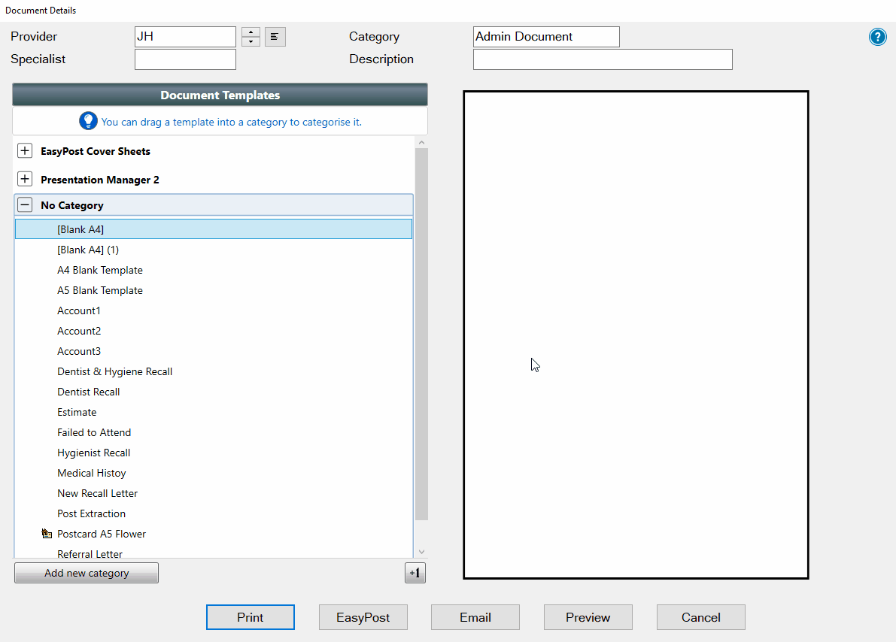The width and height of the screenshot is (896, 642).
Task: Click the blue help question mark icon
Action: [x=877, y=36]
